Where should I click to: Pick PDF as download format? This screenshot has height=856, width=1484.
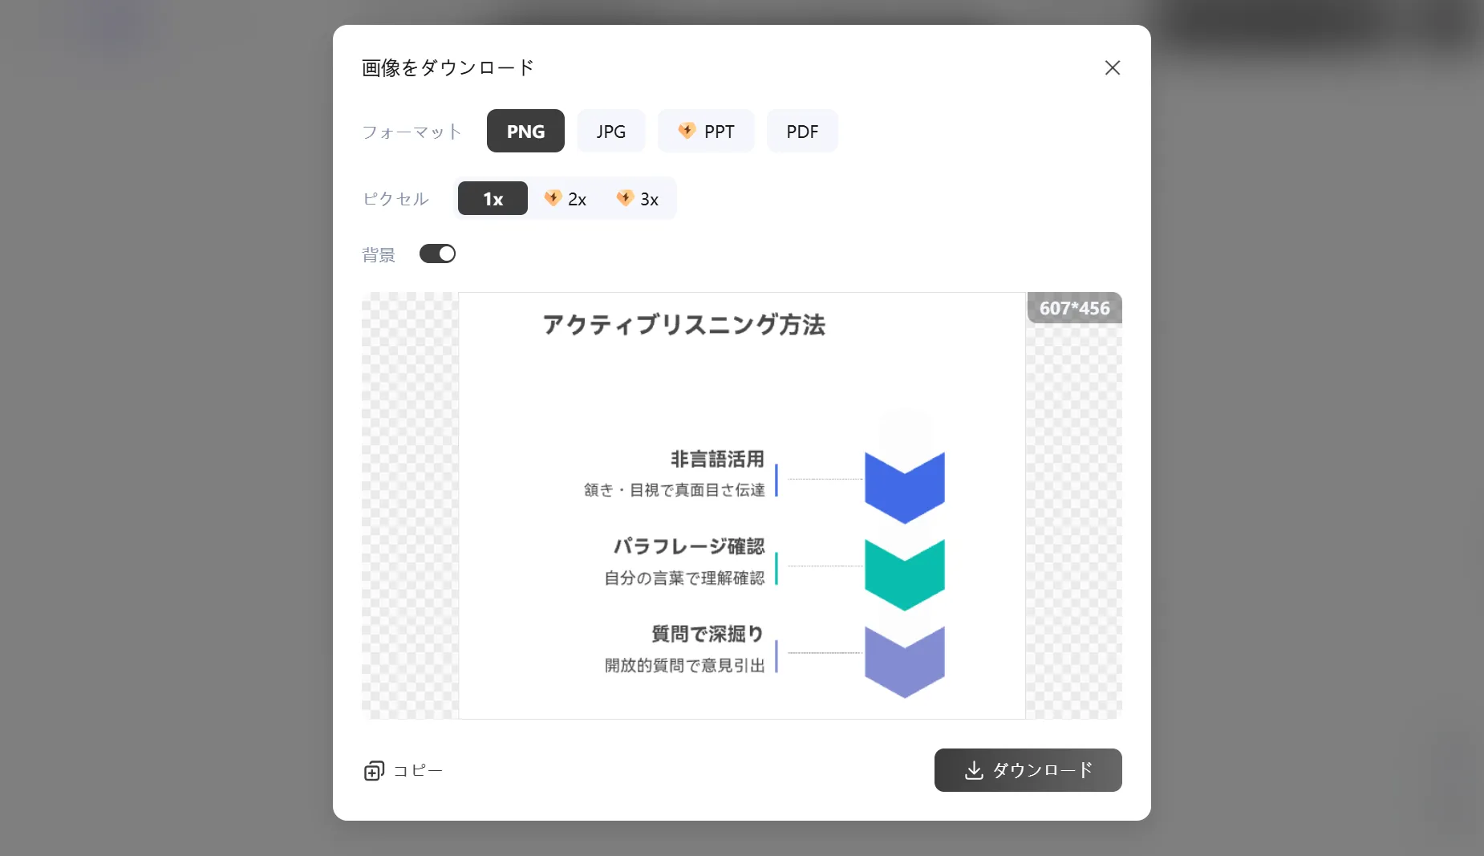coord(802,132)
